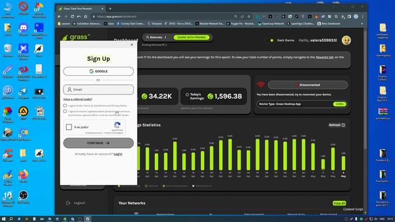Image resolution: width=395 pixels, height=222 pixels.
Task: Select the 4 May bar in chart
Action: [x=343, y=163]
